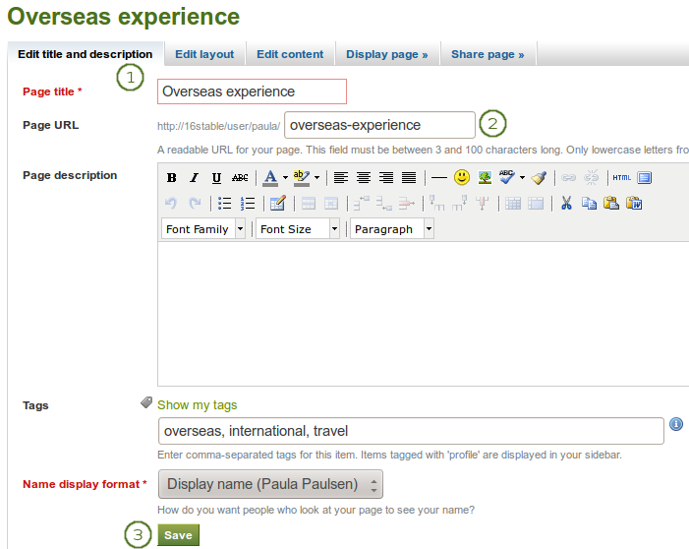Click the insert image icon
689x549 pixels.
pyautogui.click(x=485, y=178)
